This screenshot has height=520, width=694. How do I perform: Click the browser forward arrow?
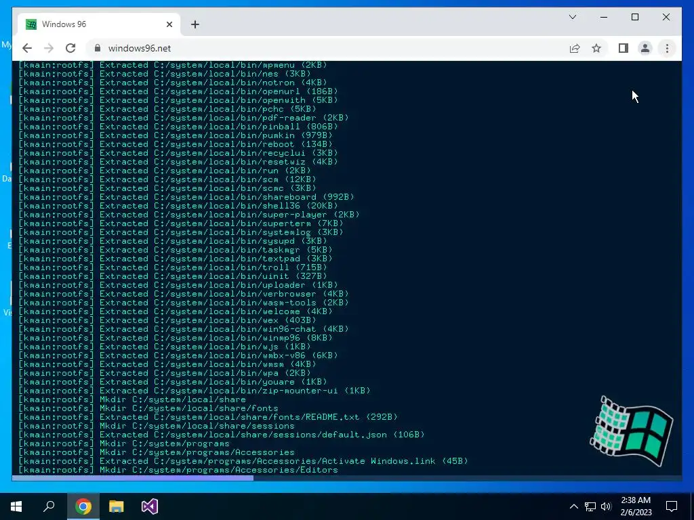(x=49, y=48)
